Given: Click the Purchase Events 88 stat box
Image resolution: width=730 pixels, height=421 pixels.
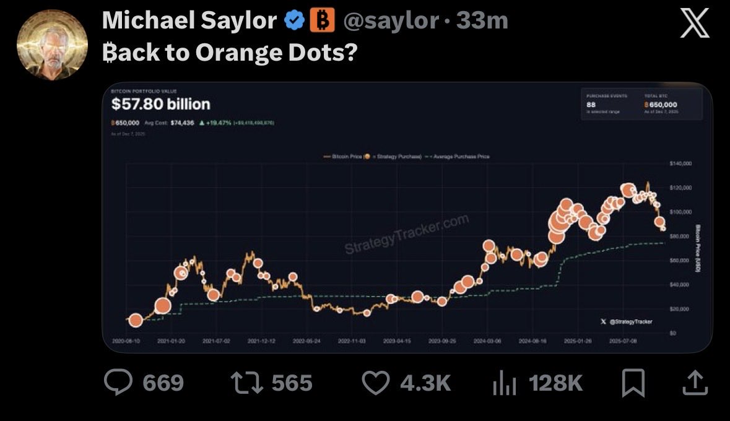Looking at the screenshot, I should pyautogui.click(x=607, y=103).
